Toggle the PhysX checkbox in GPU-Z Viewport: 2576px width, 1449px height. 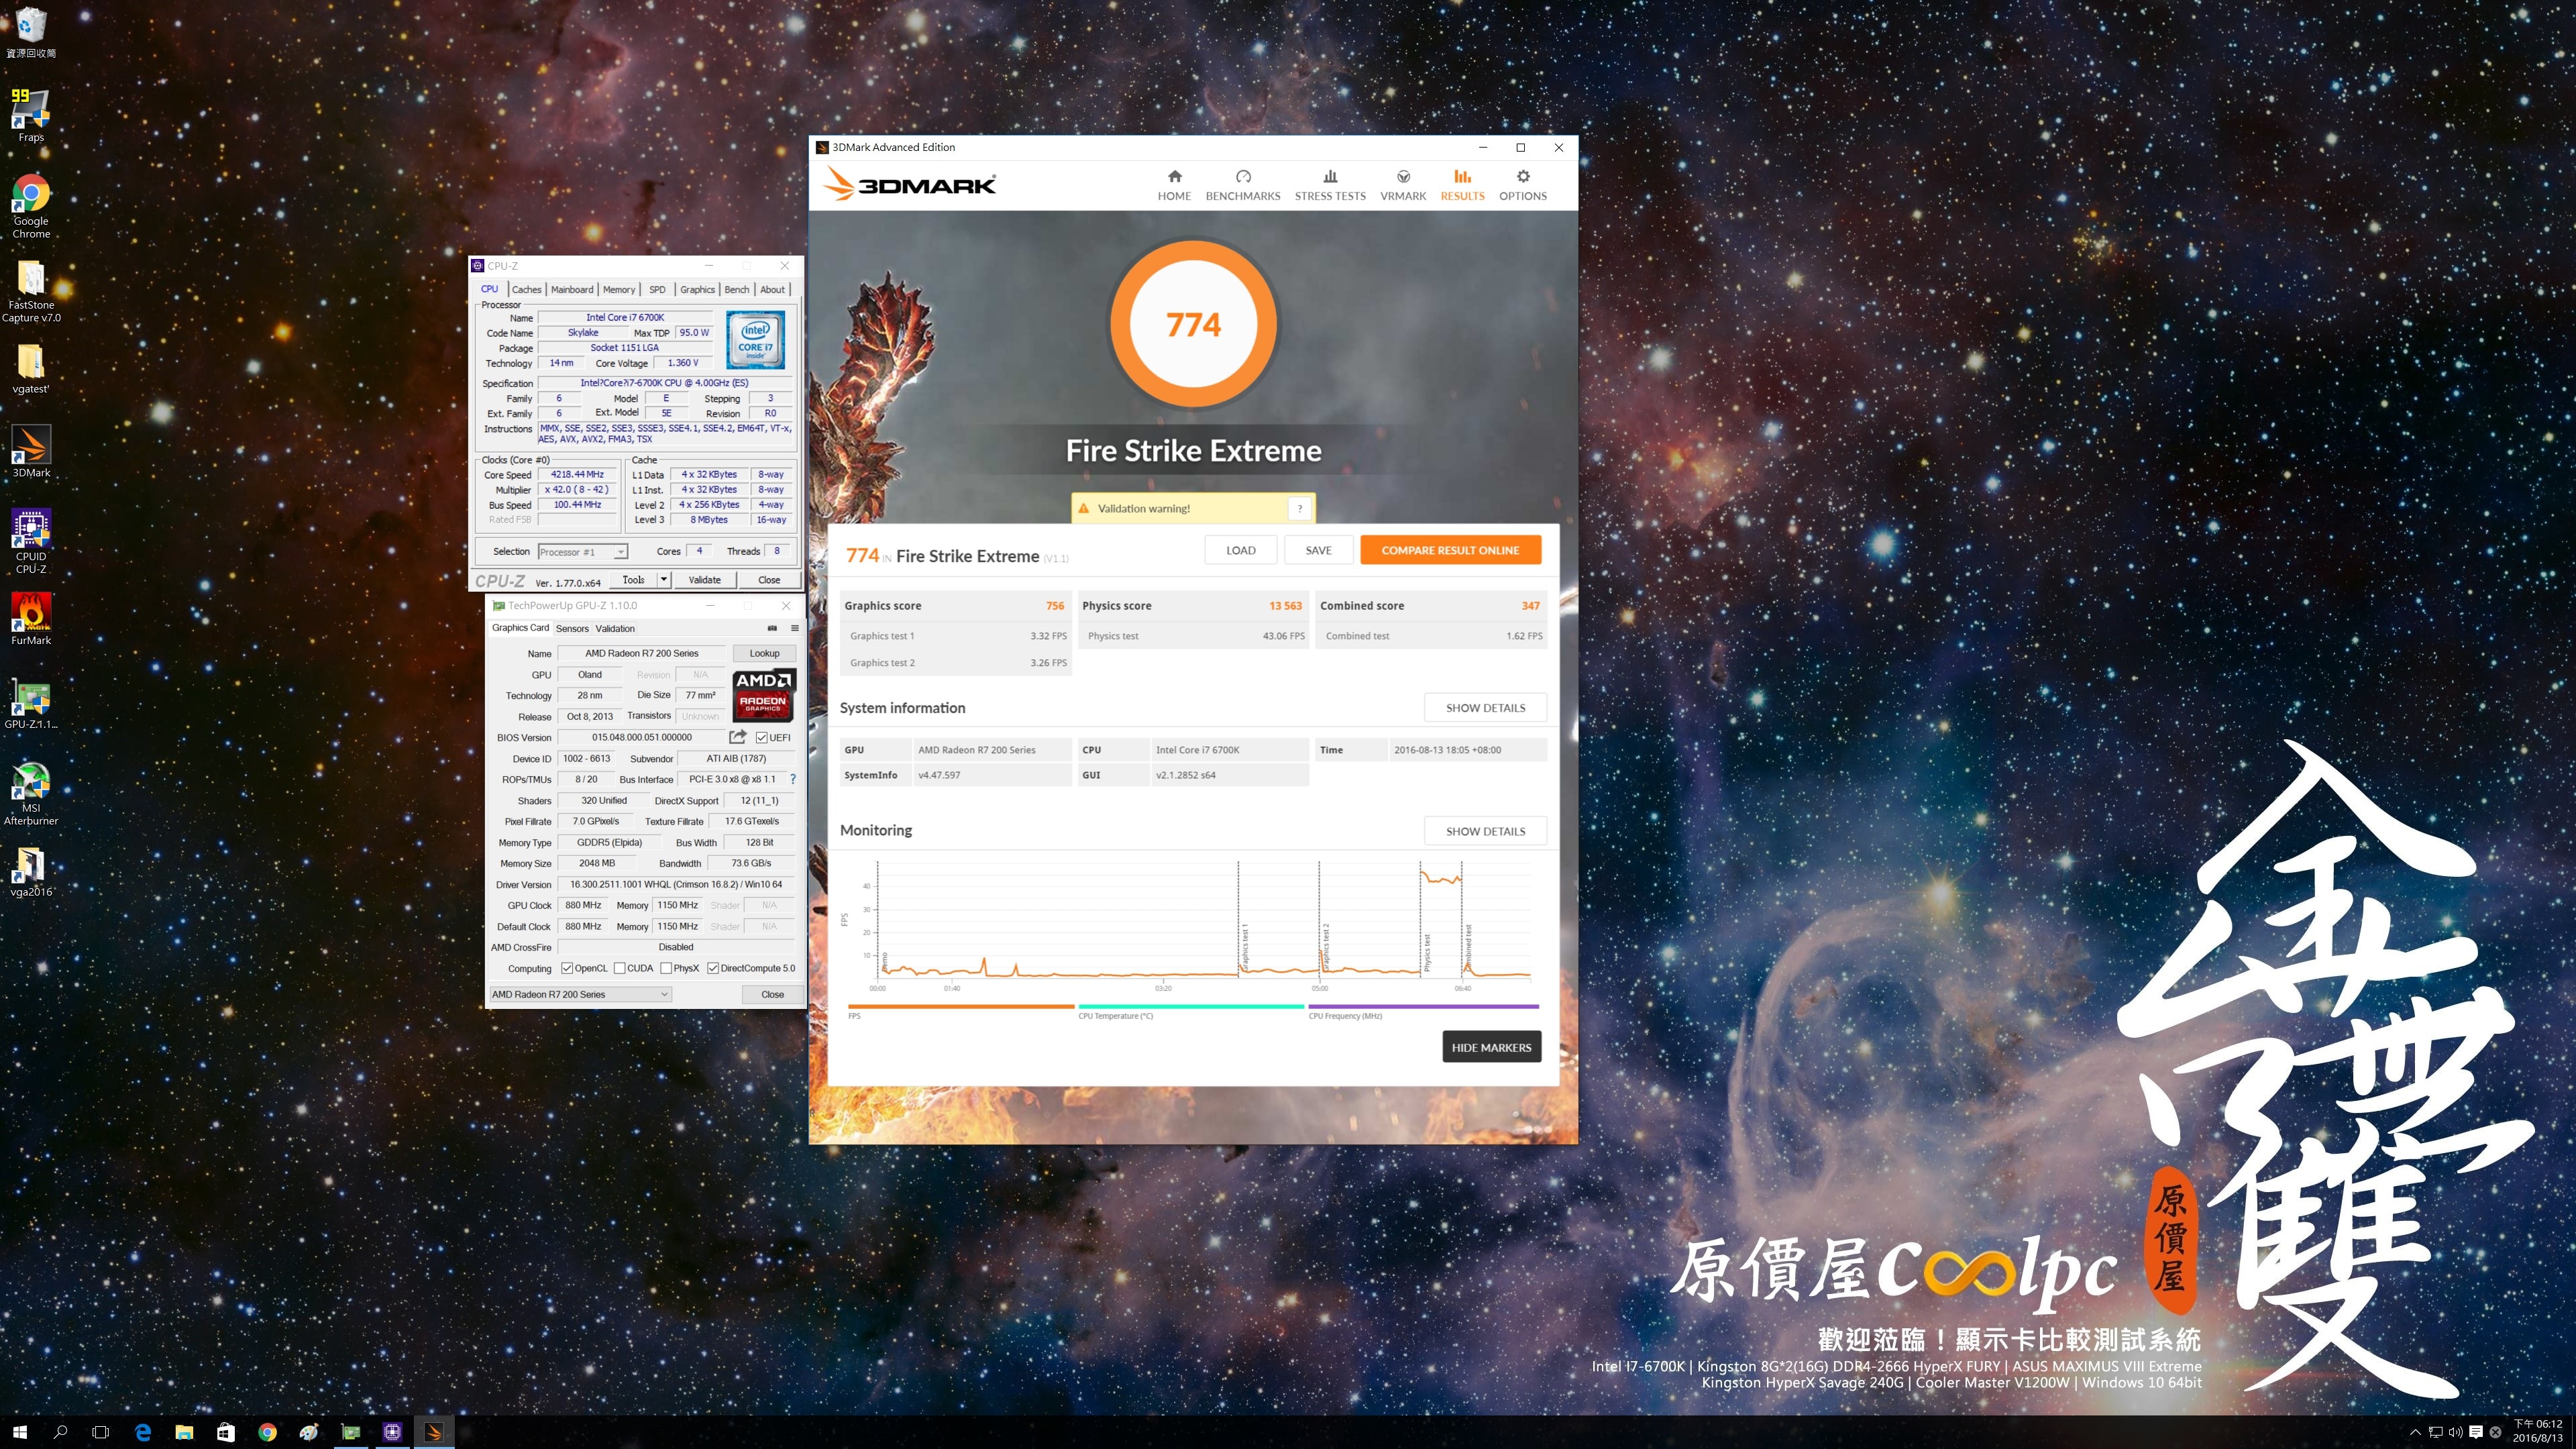[x=666, y=968]
